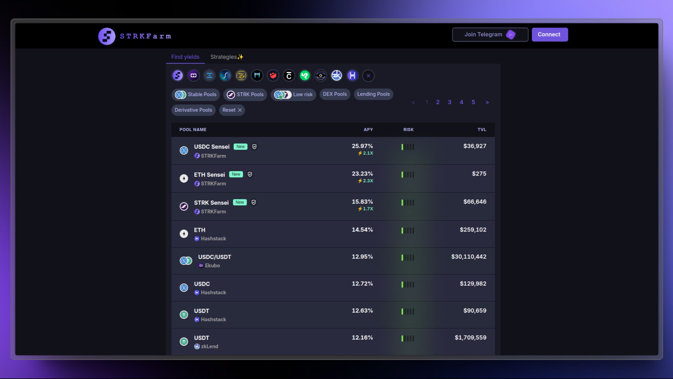This screenshot has height=379, width=673.
Task: Select the red cube protocol filter icon
Action: click(x=273, y=75)
